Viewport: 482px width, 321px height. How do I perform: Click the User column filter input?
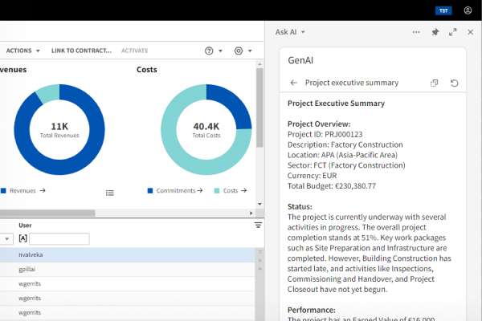point(59,239)
